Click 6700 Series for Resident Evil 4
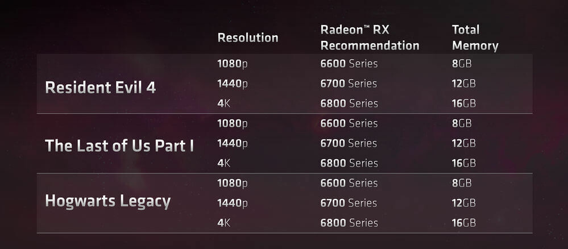Image resolution: width=568 pixels, height=249 pixels. point(349,84)
